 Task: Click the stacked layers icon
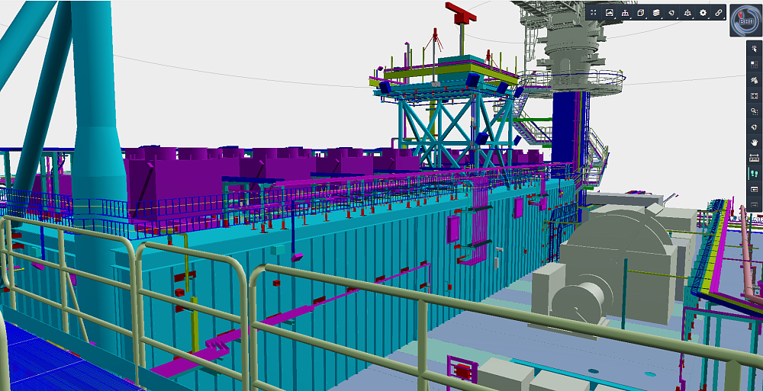point(655,12)
